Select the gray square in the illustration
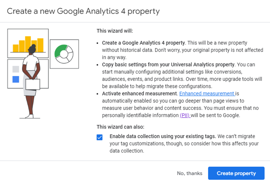 (16, 69)
